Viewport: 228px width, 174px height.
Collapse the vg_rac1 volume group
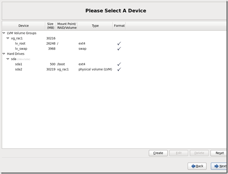click(8, 38)
